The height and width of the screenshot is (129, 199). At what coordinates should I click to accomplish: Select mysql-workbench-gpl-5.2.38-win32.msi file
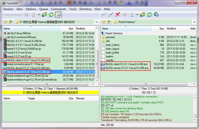[x=49, y=76]
